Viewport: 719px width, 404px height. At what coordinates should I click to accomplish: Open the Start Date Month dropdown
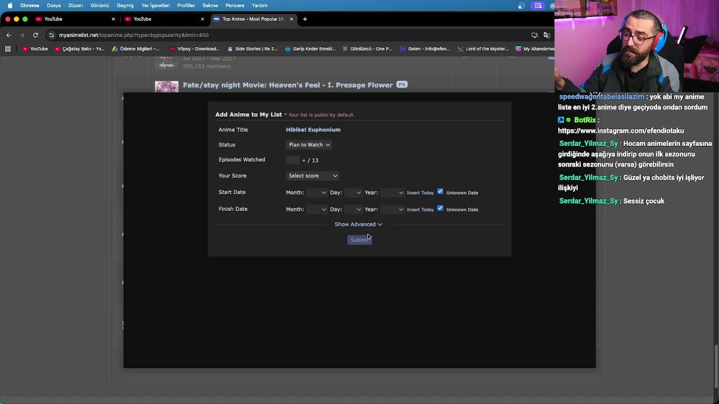pyautogui.click(x=317, y=192)
